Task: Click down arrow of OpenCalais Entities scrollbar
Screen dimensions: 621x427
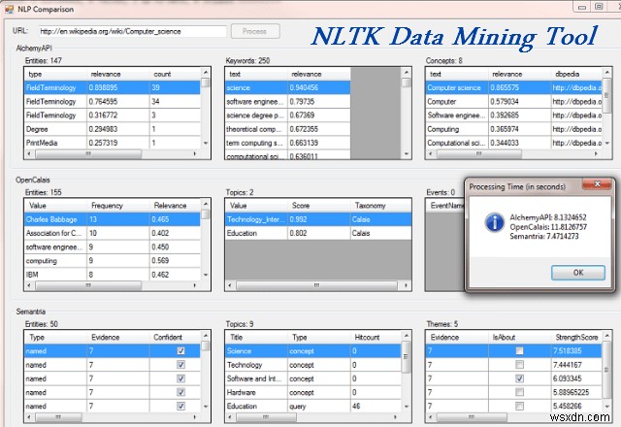Action: (x=206, y=275)
